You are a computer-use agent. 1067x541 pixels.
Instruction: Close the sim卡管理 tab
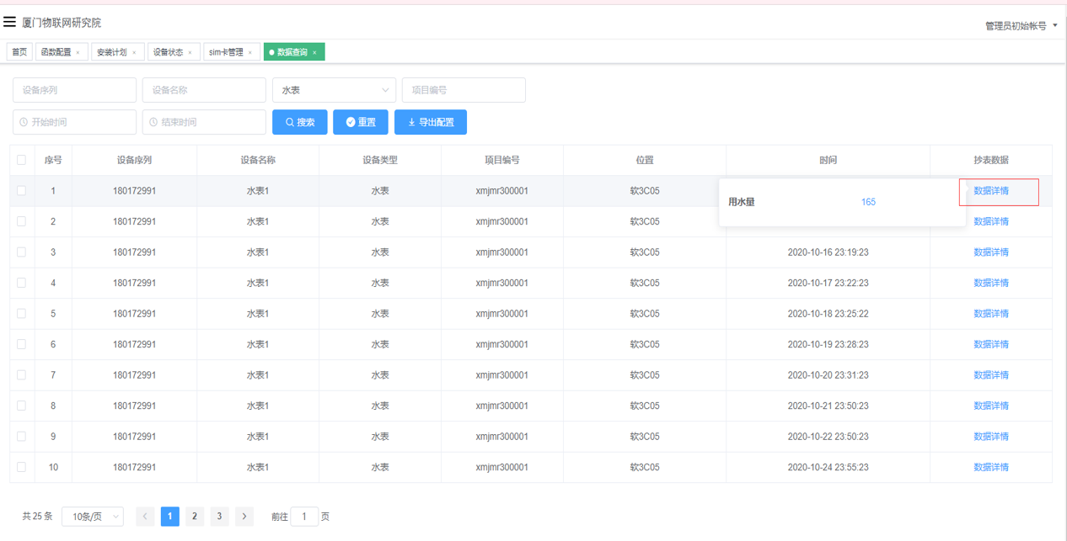pyautogui.click(x=250, y=53)
